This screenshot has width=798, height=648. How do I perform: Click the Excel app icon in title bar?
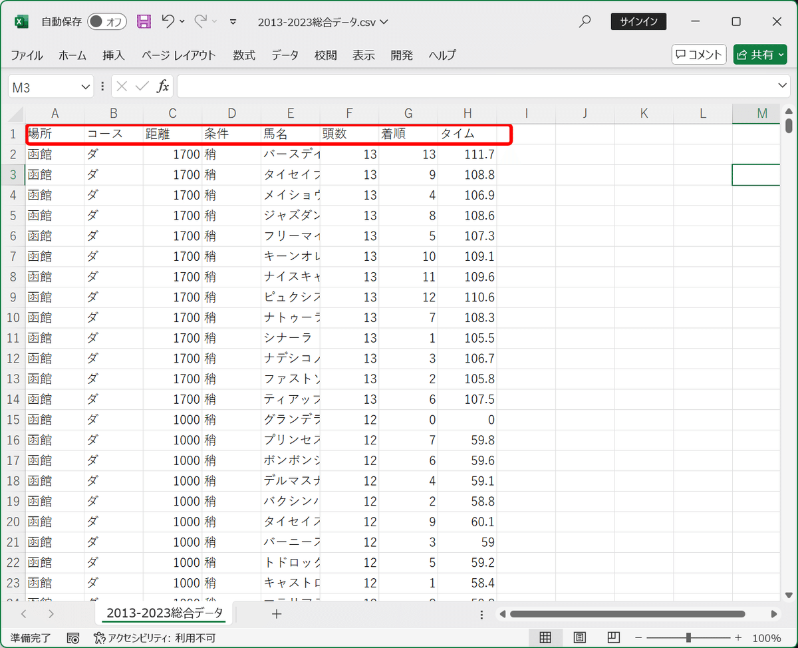tap(21, 22)
